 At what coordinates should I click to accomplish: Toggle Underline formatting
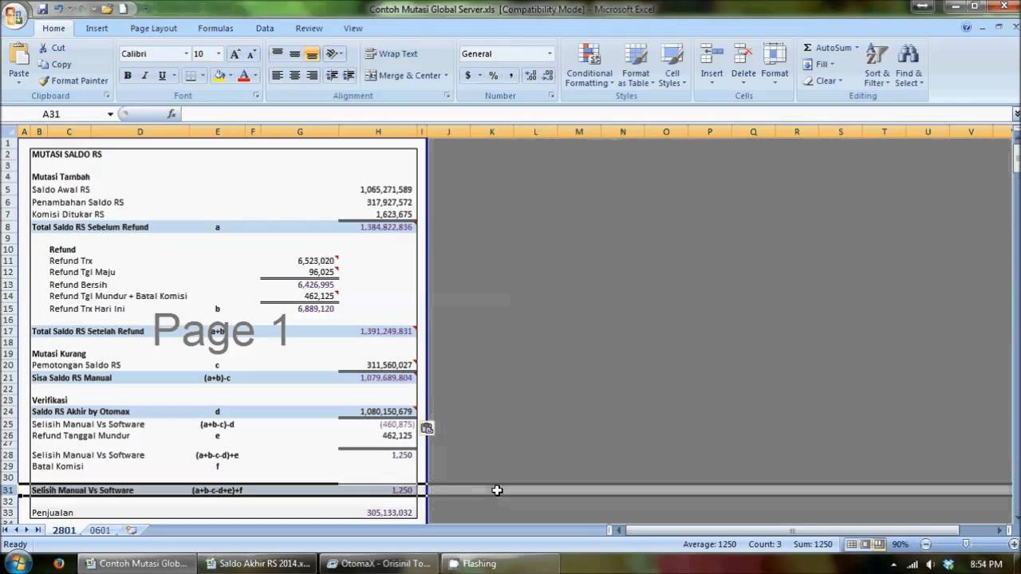(162, 76)
